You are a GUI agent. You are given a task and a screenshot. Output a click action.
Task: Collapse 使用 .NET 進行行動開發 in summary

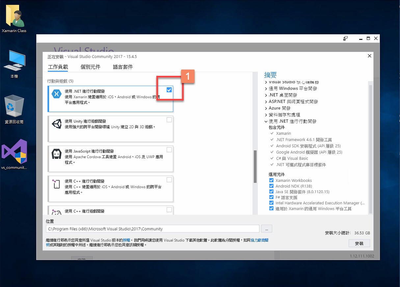coord(266,121)
